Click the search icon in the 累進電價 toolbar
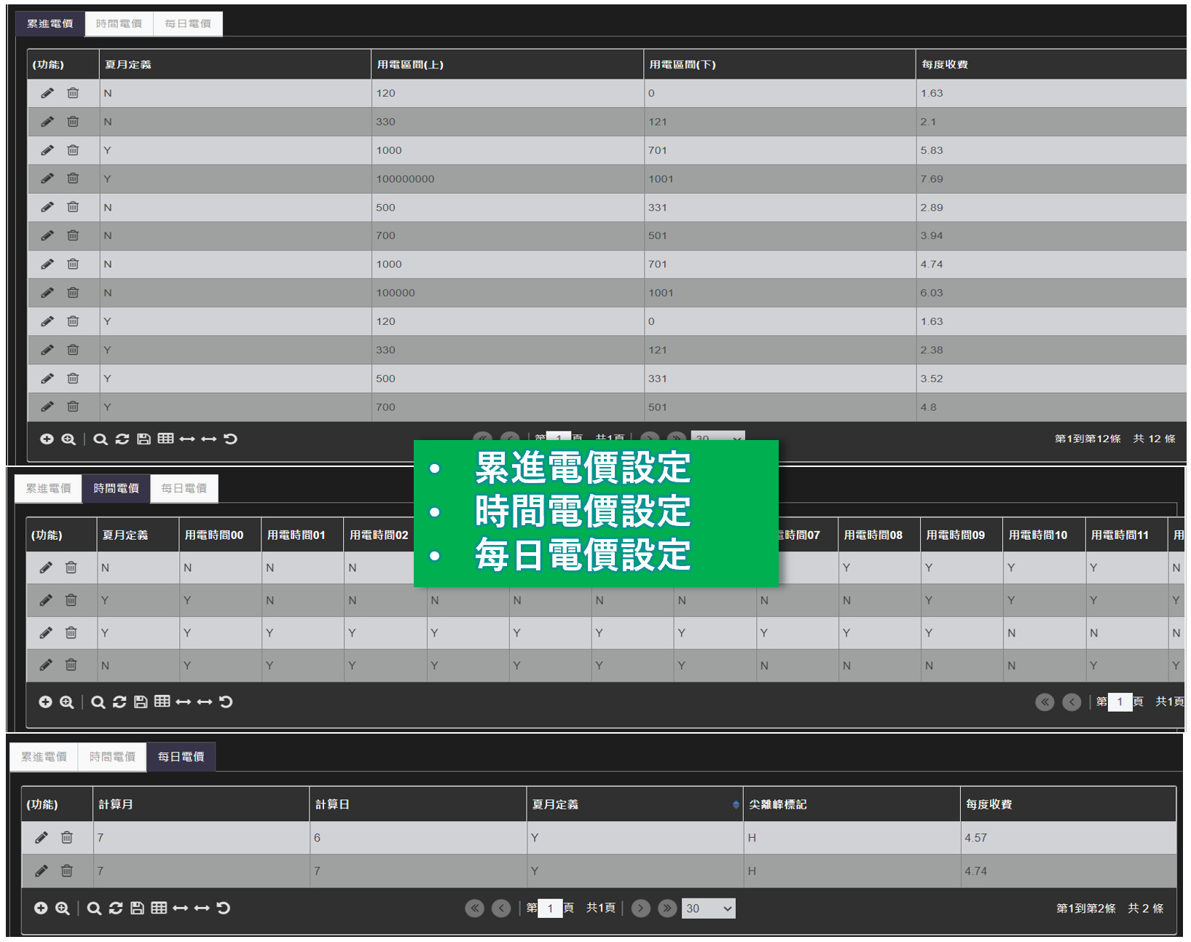The image size is (1191, 942). pyautogui.click(x=101, y=439)
